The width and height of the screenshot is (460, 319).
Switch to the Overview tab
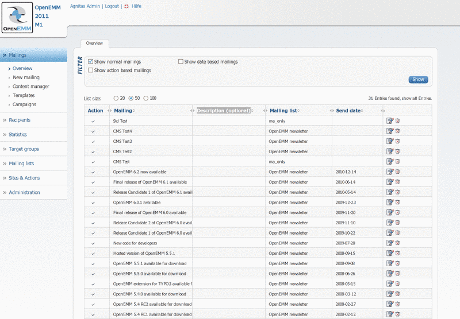pyautogui.click(x=94, y=43)
